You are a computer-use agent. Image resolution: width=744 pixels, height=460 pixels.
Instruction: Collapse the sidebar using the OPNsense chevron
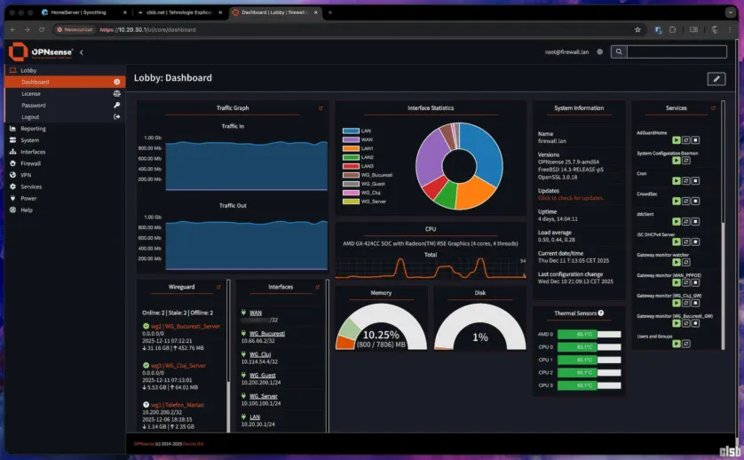[82, 52]
